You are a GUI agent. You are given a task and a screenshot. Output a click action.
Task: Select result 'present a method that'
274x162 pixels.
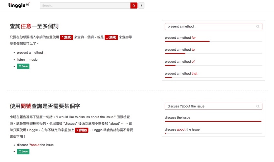(181, 74)
